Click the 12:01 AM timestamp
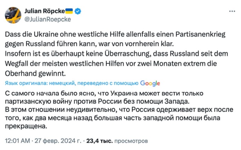Viewport: 241px width, 150px height. 17,141
